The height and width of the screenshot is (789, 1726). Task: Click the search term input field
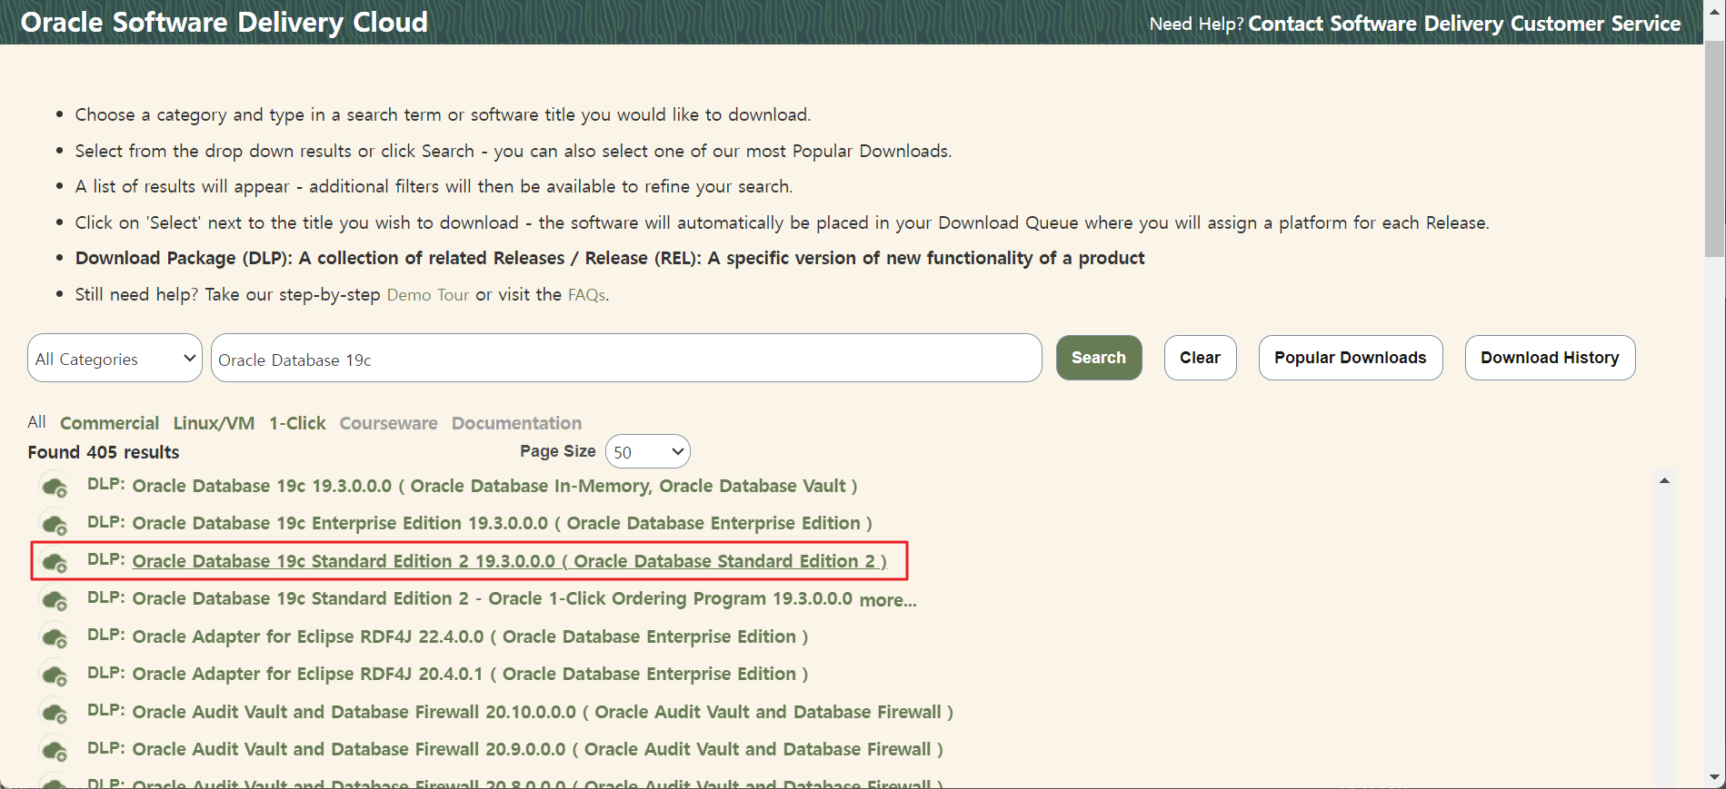click(x=626, y=359)
